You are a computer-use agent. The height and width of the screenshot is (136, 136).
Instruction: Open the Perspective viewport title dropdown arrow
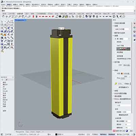click(x=26, y=20)
